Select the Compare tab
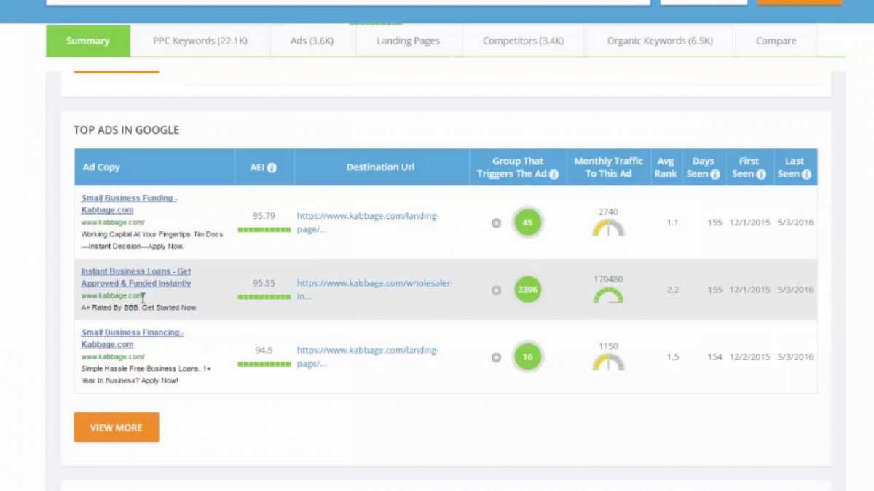The height and width of the screenshot is (491, 874). pyautogui.click(x=776, y=41)
